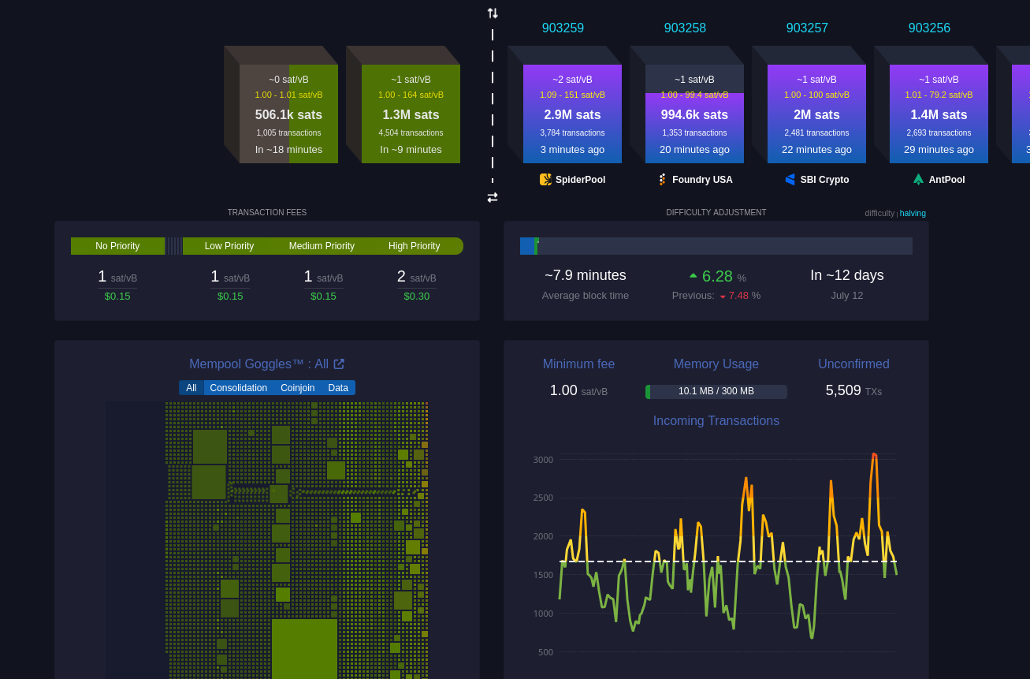Click the High Priority fee label
This screenshot has height=679, width=1030.
click(414, 246)
